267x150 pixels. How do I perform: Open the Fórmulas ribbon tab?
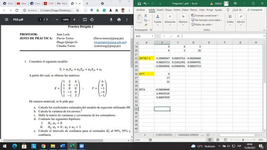click(177, 10)
